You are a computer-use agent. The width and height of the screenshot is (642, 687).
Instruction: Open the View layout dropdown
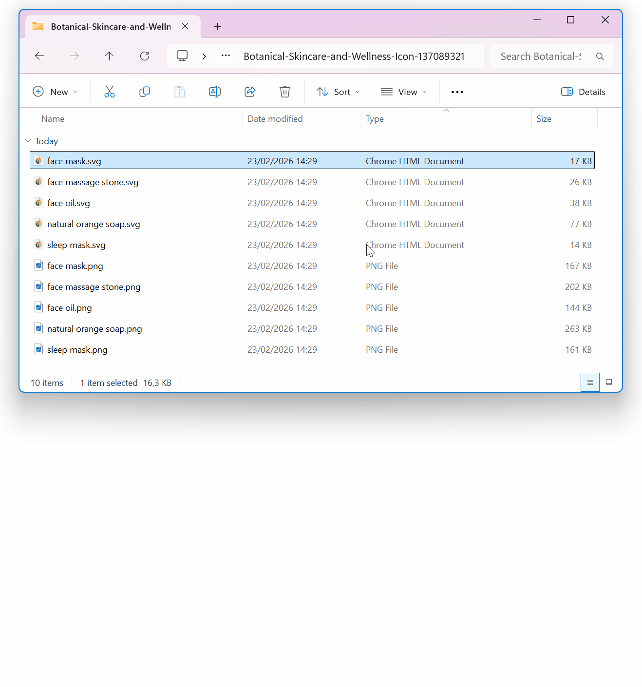click(x=403, y=92)
